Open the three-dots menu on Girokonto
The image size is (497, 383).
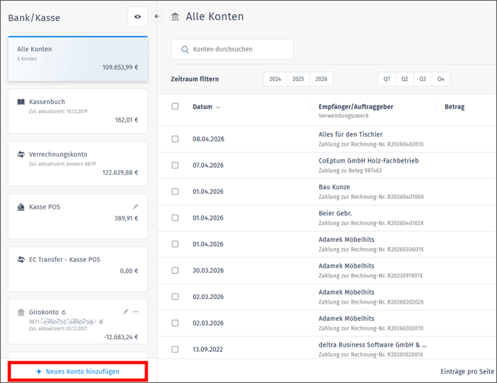136,312
